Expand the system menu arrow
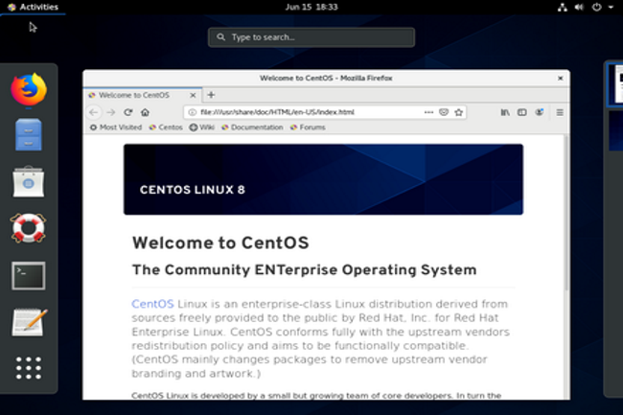 coord(611,7)
